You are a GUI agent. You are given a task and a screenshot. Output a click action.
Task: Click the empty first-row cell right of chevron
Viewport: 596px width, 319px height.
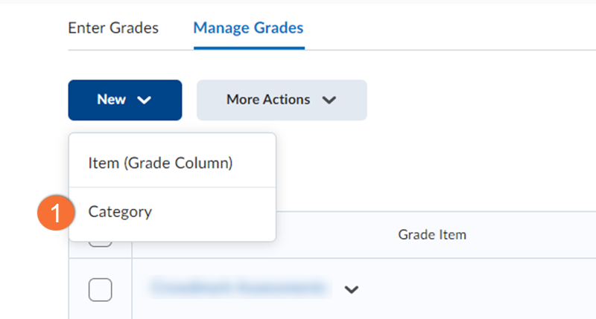(477, 289)
